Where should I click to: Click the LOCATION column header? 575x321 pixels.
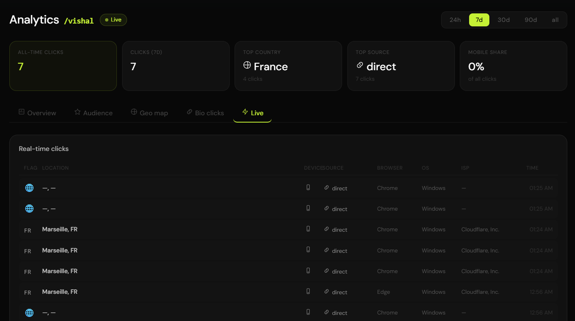click(x=56, y=168)
